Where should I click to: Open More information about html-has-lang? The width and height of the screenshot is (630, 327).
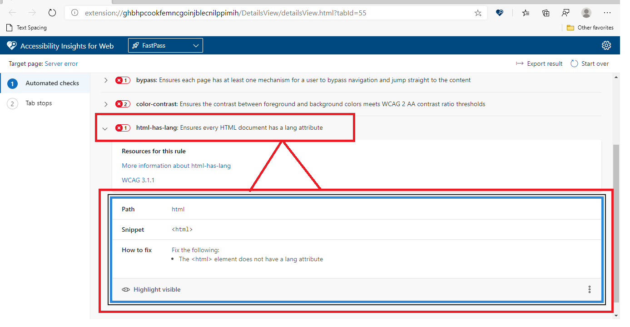[x=176, y=166]
